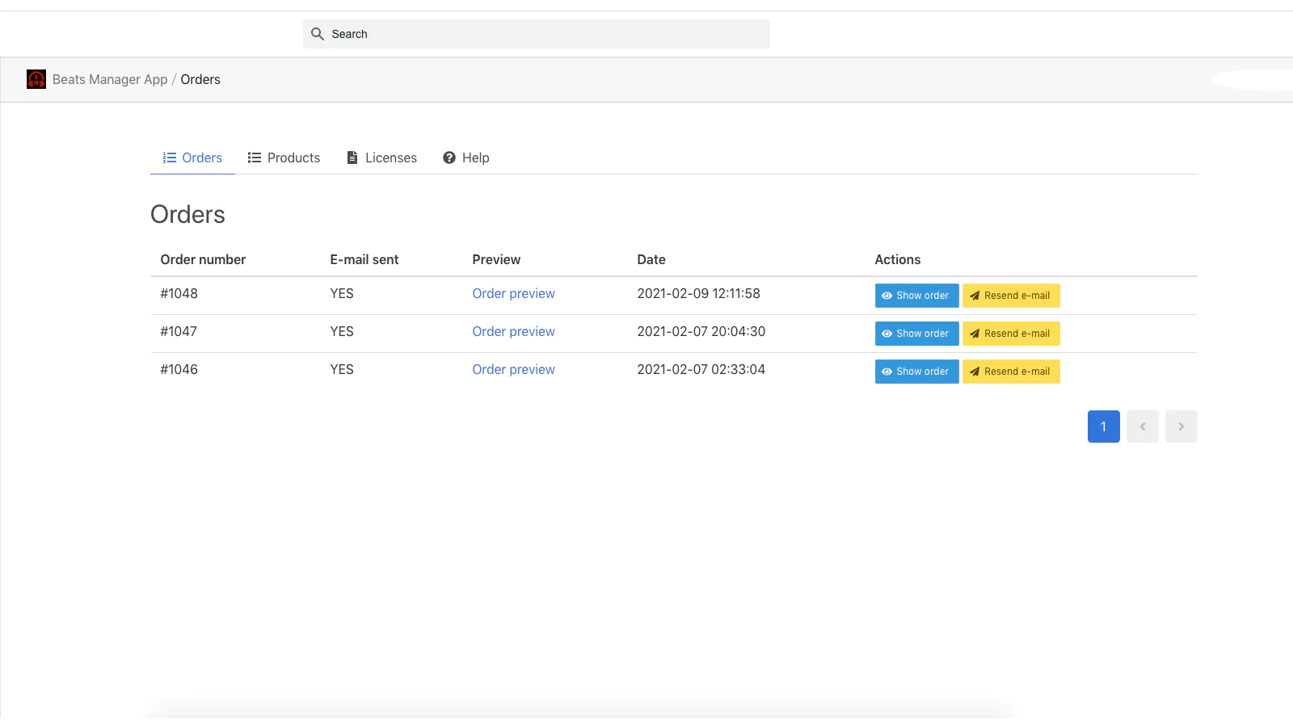Go to next page chevron
This screenshot has height=727, width=1293.
[x=1181, y=427]
